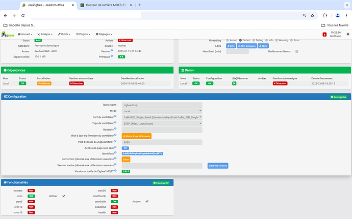Open the Outils menu
This screenshot has width=352, height=219.
point(64,34)
